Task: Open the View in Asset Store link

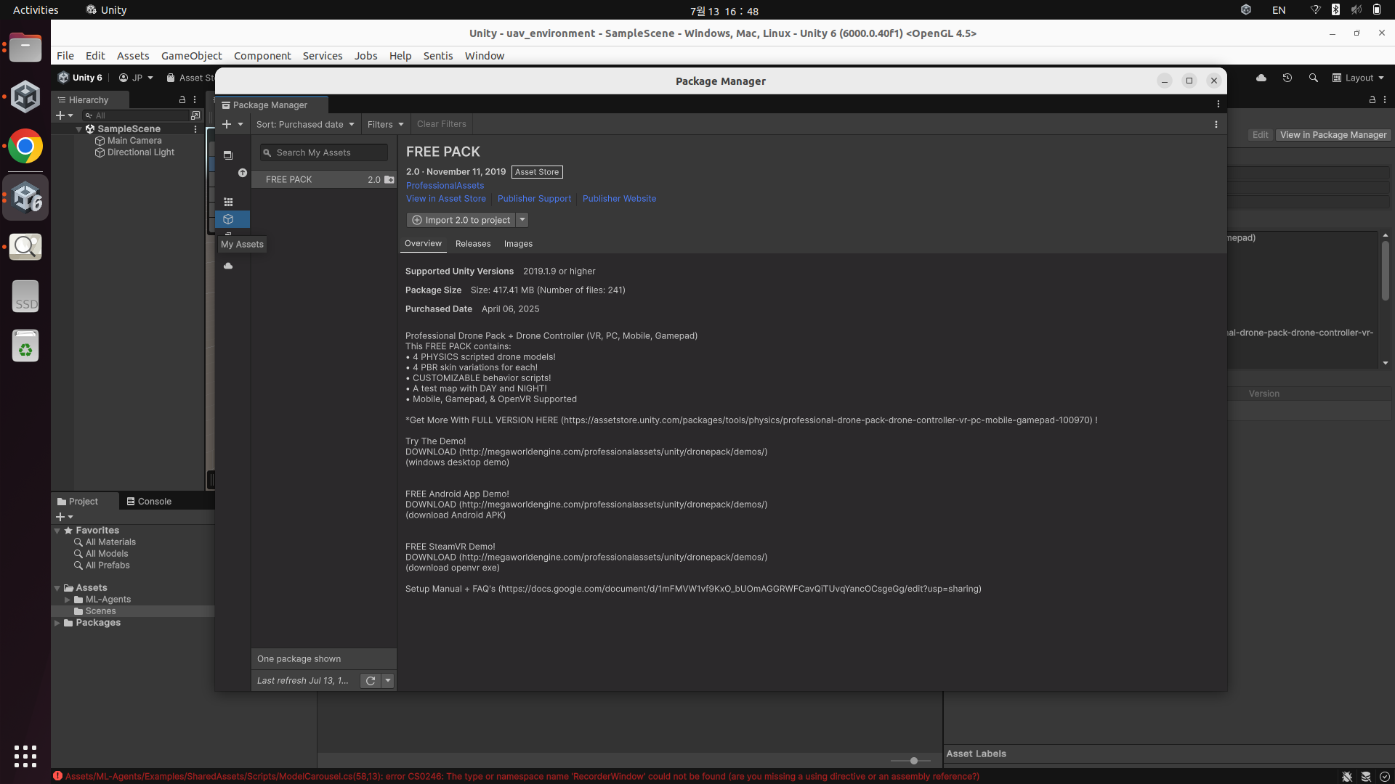Action: click(x=445, y=199)
